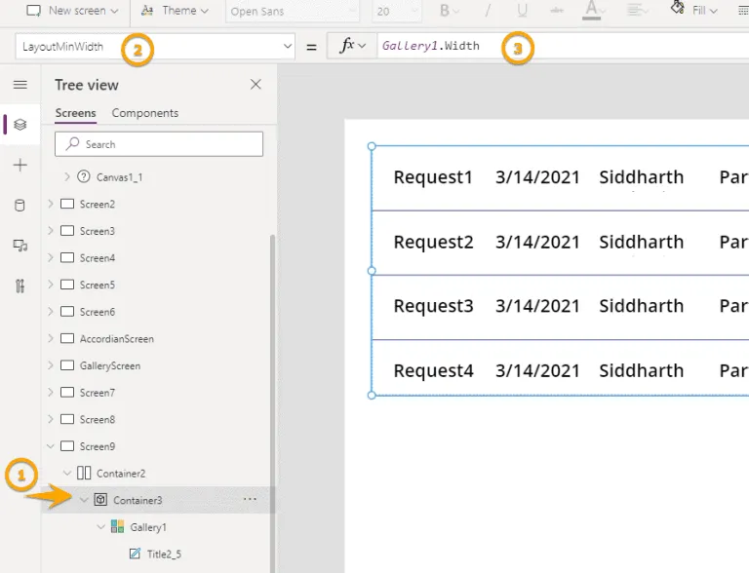
Task: Open more options ellipsis for Container3
Action: point(250,500)
